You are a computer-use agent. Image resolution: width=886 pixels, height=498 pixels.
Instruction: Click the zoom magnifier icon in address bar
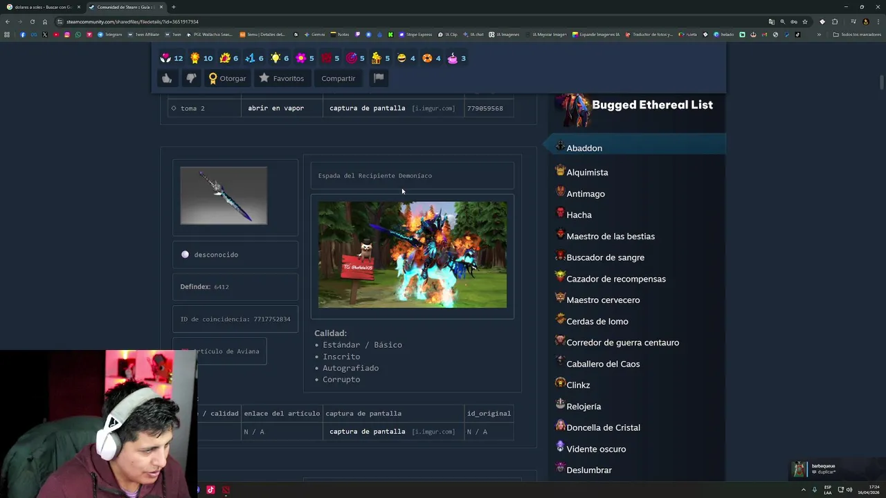[x=782, y=21]
